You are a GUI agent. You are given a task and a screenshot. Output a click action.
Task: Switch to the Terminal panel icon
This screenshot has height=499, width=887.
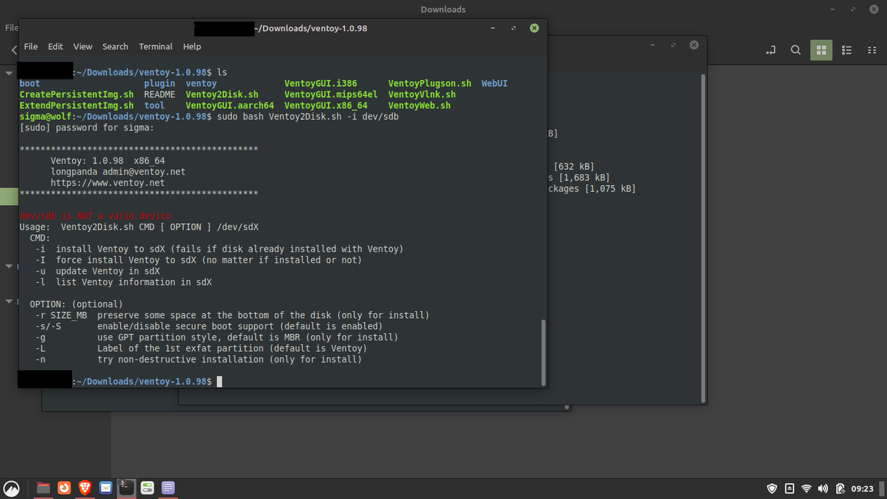pos(126,488)
